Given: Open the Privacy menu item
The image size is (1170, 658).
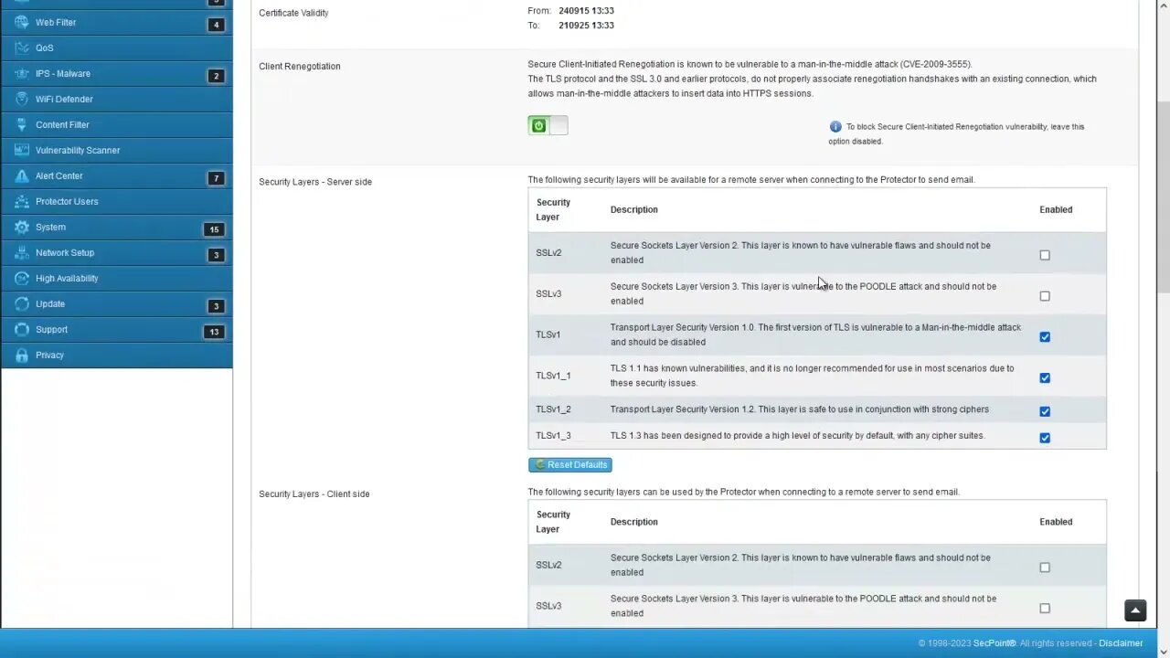Looking at the screenshot, I should [x=117, y=355].
